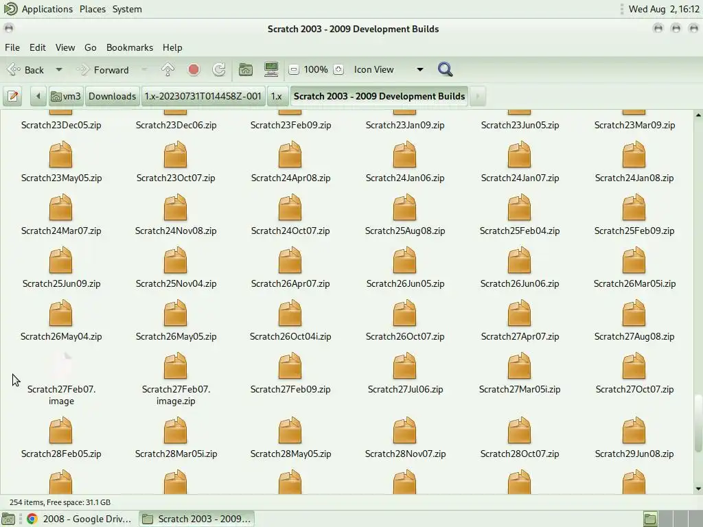
Task: Toggle the location text entry edit button
Action: point(13,96)
